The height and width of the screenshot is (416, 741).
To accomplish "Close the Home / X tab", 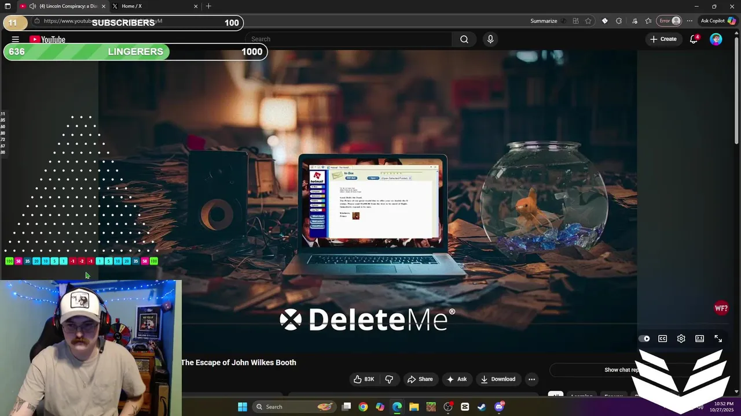I will coord(196,6).
